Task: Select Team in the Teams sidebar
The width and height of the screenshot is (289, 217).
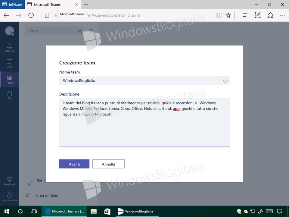Action: pyautogui.click(x=10, y=80)
